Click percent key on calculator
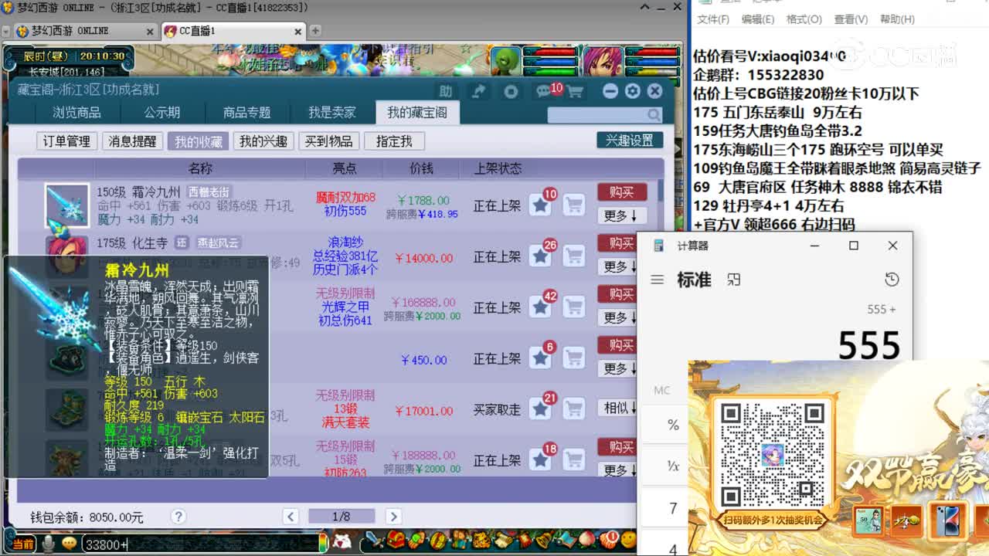 point(673,425)
